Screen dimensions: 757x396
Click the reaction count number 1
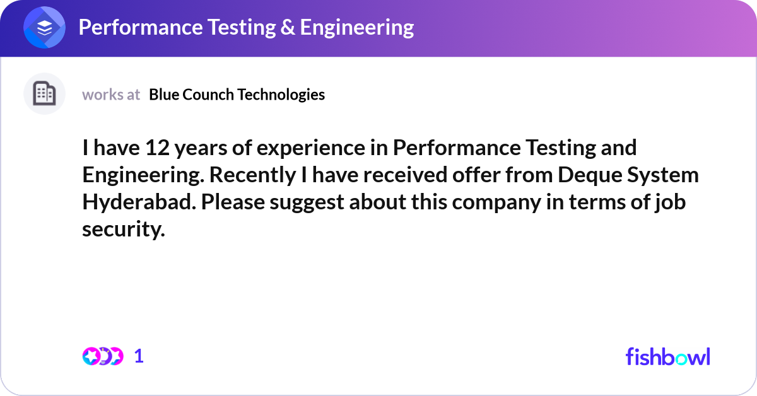pos(139,356)
